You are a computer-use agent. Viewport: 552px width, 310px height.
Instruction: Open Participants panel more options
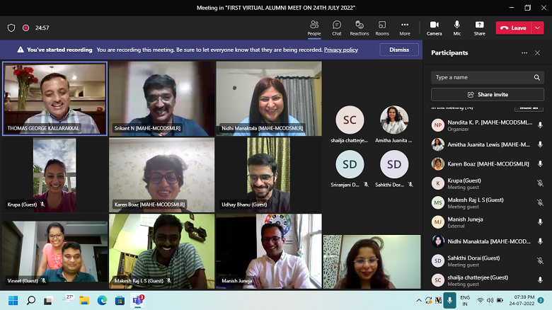click(x=524, y=53)
